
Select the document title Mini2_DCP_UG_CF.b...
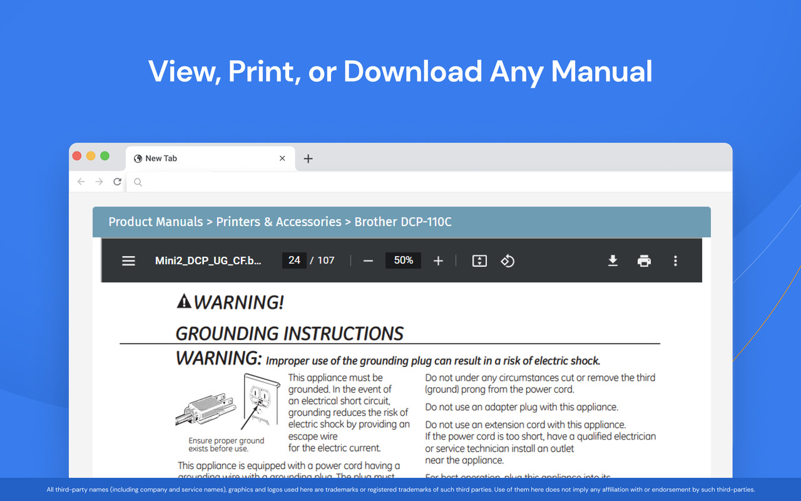(208, 261)
